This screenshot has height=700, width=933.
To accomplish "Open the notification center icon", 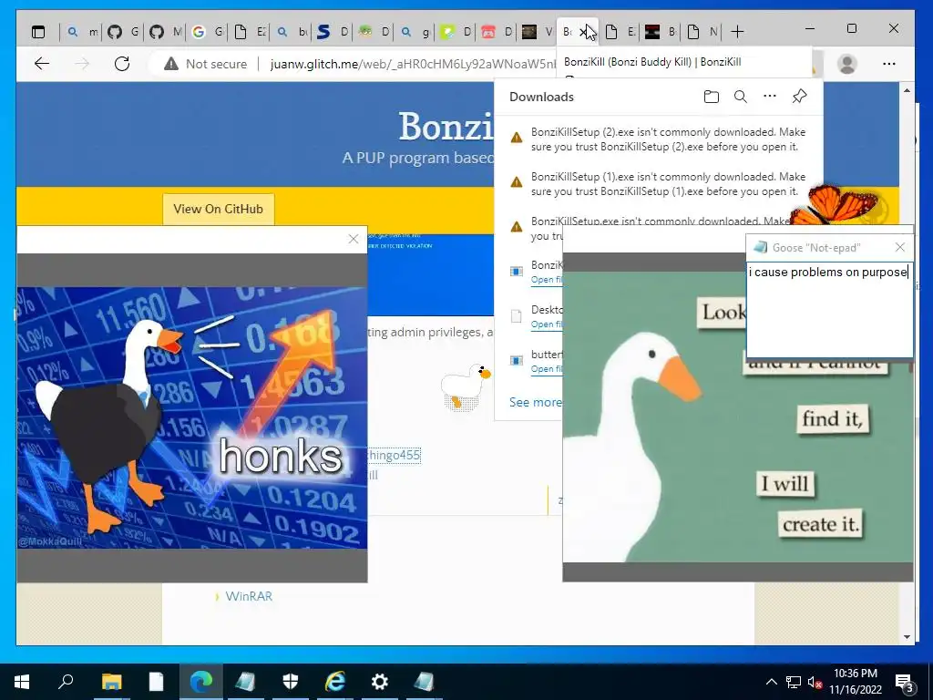I will coord(905,684).
